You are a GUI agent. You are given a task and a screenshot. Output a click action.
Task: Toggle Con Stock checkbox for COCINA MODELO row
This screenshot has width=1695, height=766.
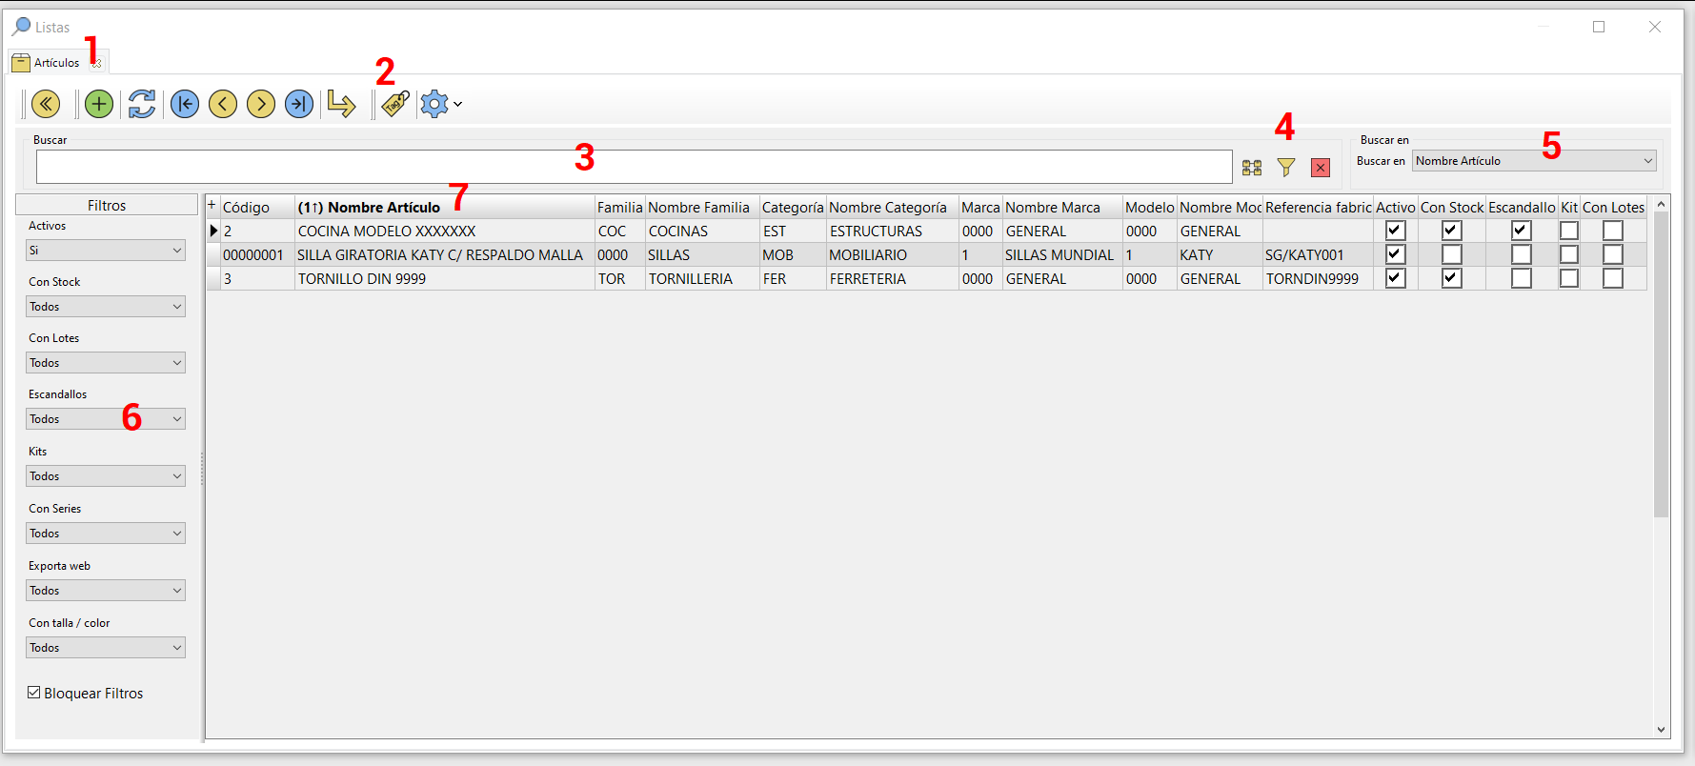[x=1452, y=231]
